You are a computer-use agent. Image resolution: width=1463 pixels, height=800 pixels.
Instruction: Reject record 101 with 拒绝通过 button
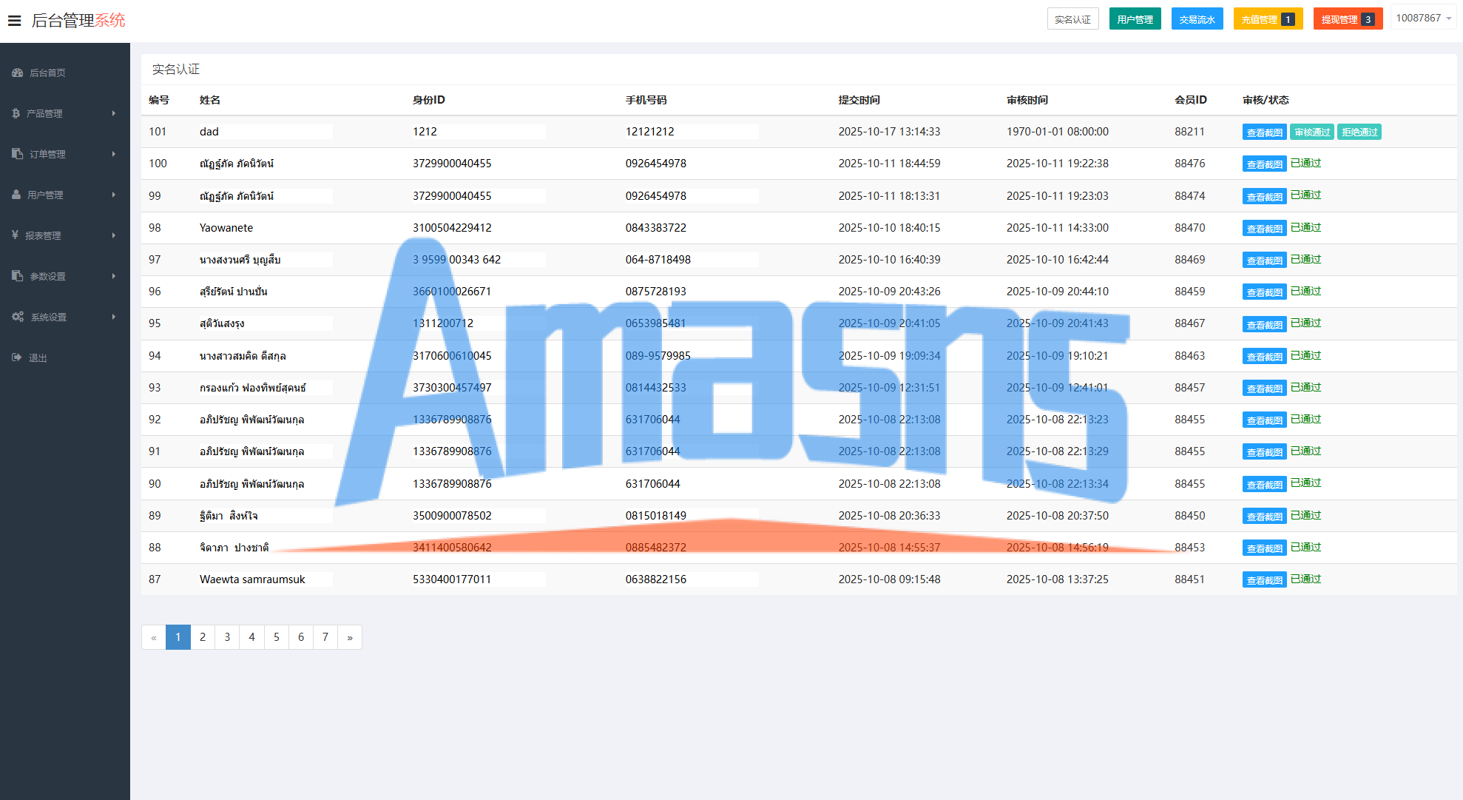(1359, 132)
